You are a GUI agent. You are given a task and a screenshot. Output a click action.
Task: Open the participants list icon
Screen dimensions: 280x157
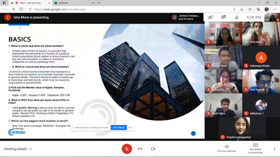tap(211, 17)
